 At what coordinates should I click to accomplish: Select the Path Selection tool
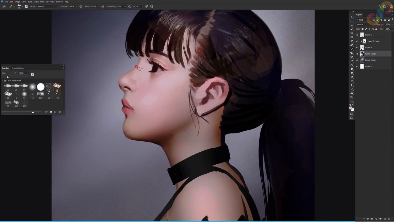(352, 85)
